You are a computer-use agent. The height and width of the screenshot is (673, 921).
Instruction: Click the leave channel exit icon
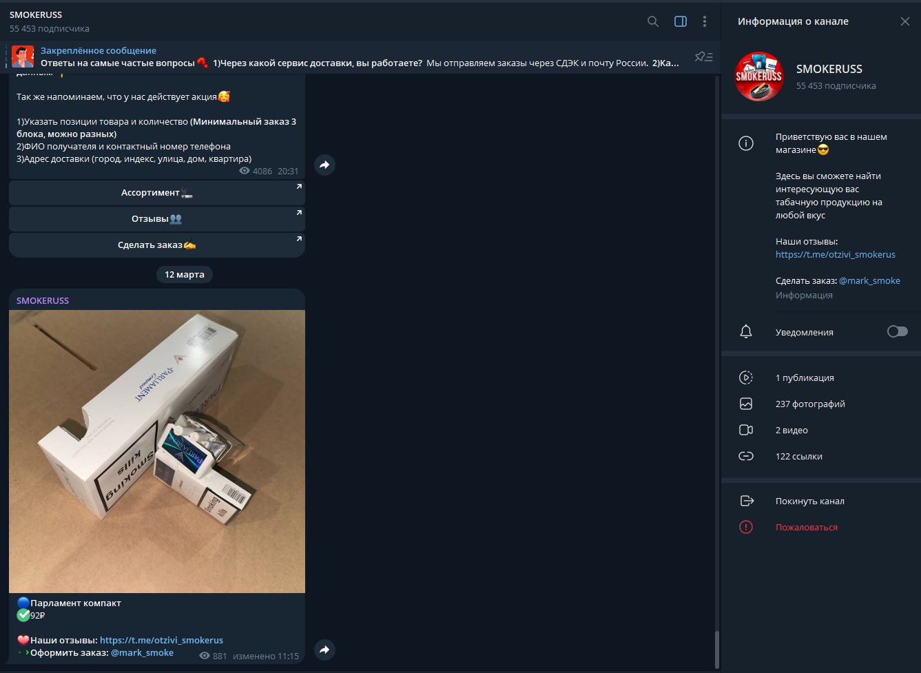click(x=746, y=501)
